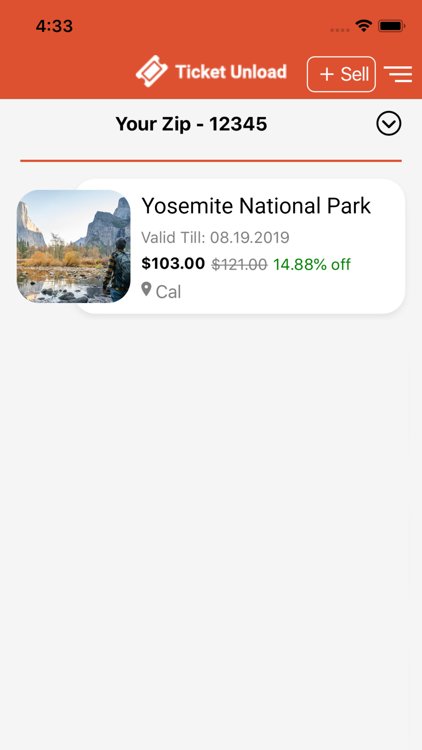
Task: Click the Ticket Unload app title text
Action: [x=231, y=72]
